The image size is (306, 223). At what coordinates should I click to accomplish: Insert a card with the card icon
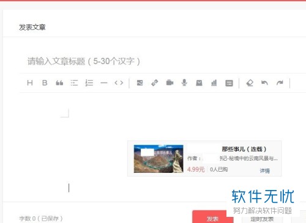tap(229, 83)
